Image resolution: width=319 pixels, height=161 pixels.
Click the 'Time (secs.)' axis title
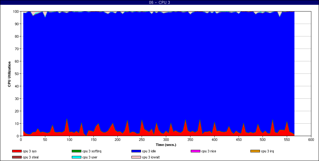[166, 145]
